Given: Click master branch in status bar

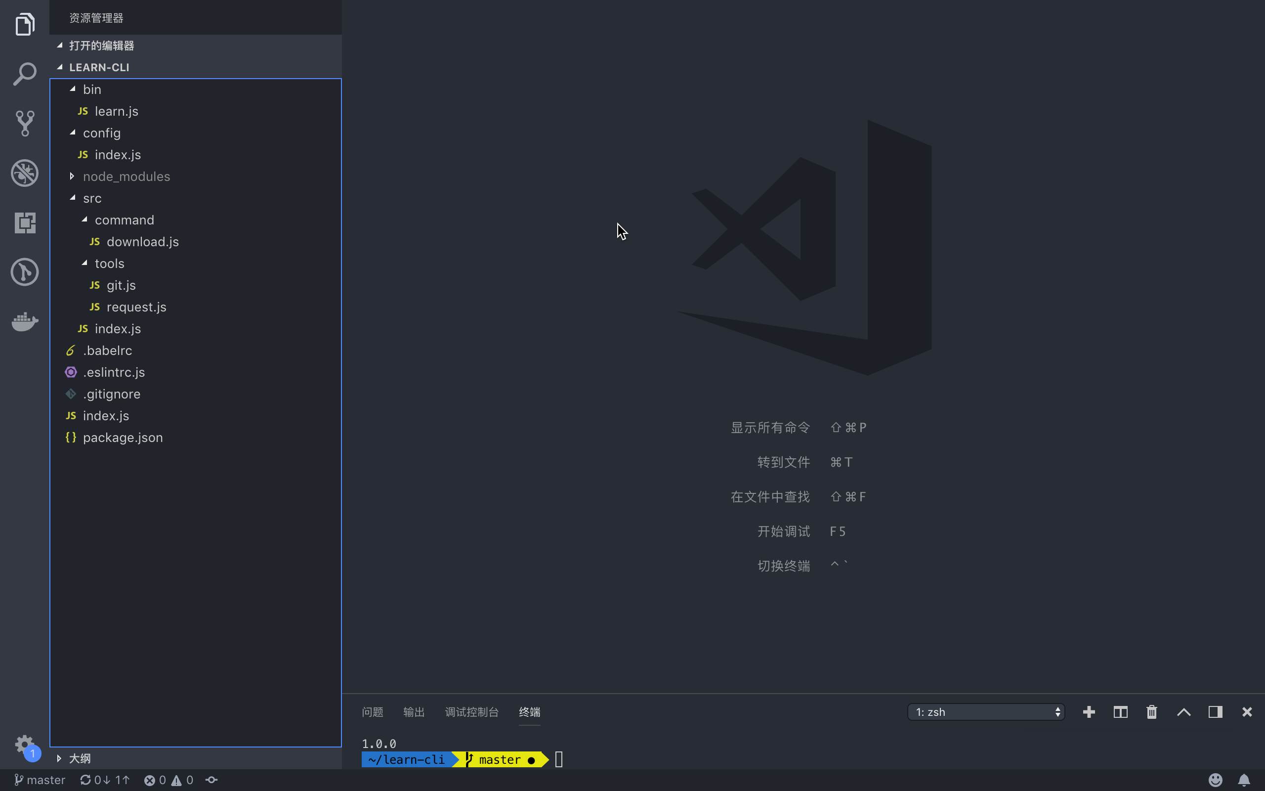Looking at the screenshot, I should click(x=40, y=780).
